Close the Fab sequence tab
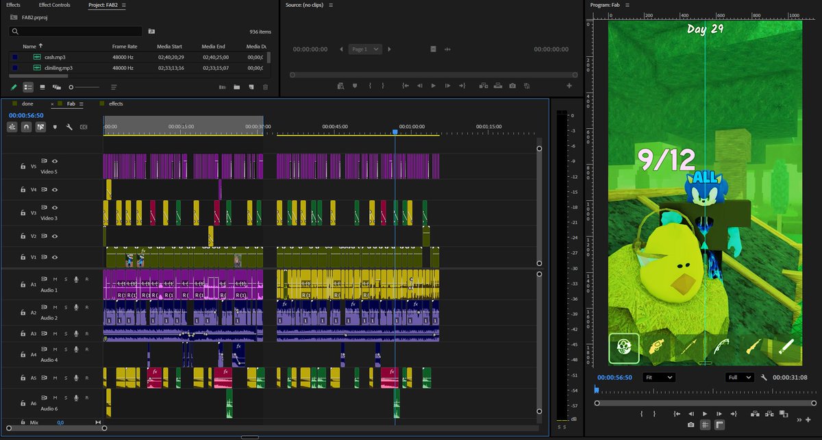The height and width of the screenshot is (440, 822). (52, 103)
